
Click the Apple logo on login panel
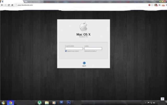click(x=83, y=27)
